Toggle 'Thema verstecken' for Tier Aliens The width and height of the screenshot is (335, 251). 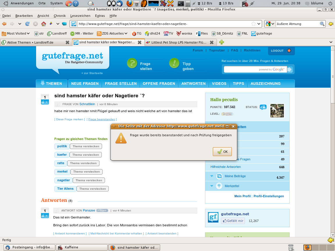(x=92, y=189)
